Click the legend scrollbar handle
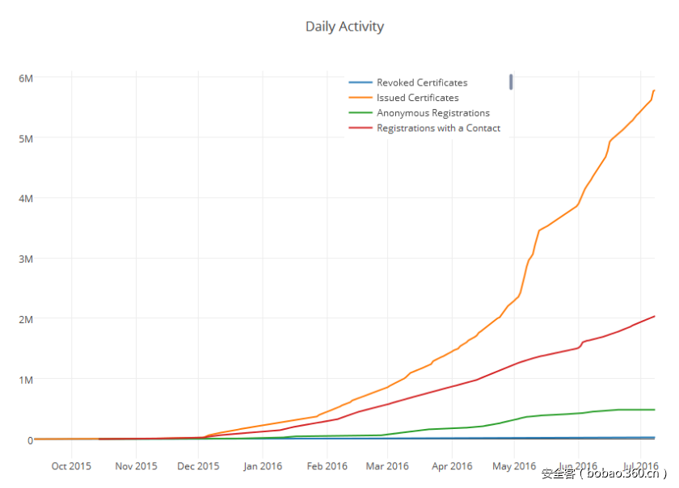 click(511, 82)
